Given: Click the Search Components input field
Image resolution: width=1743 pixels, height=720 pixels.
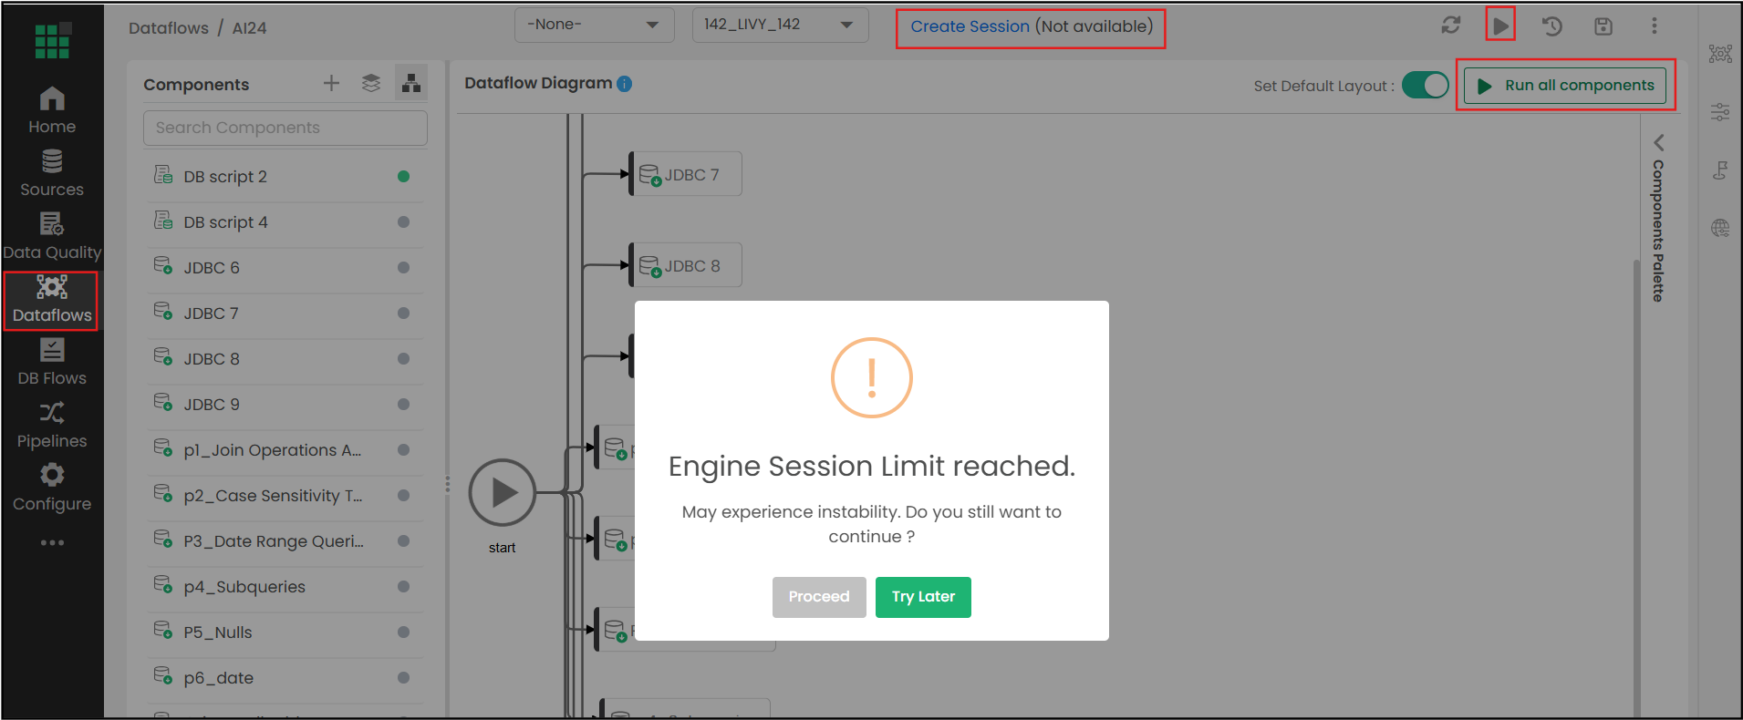Looking at the screenshot, I should point(285,128).
